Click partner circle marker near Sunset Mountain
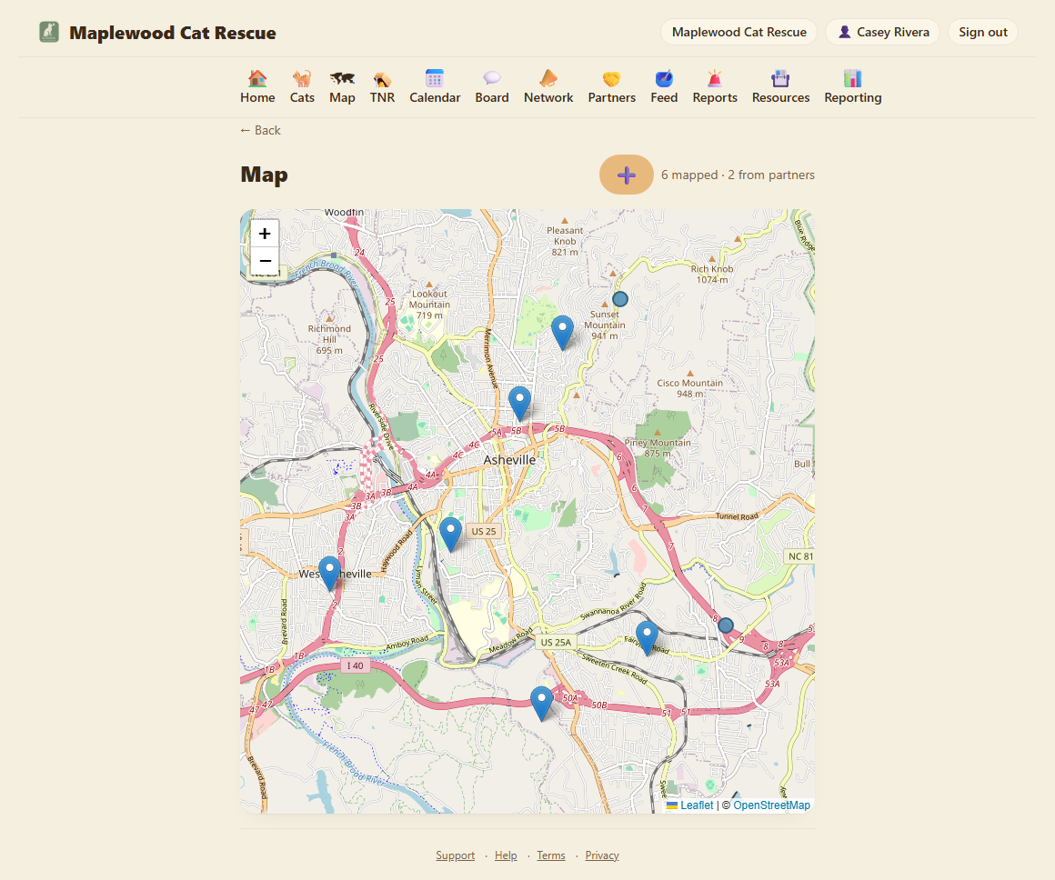 (620, 299)
